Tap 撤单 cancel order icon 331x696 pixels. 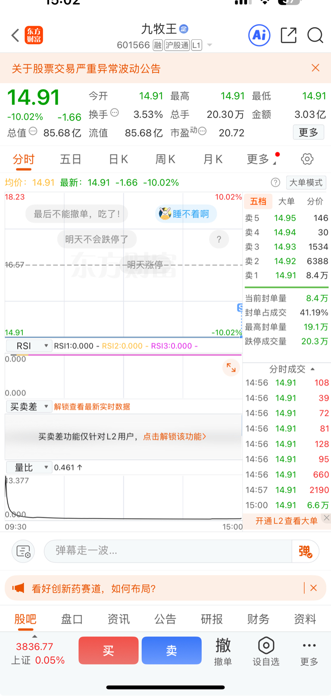pyautogui.click(x=223, y=652)
